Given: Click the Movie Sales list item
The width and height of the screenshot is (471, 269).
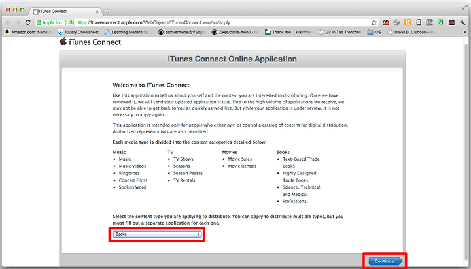Looking at the screenshot, I should pos(239,159).
